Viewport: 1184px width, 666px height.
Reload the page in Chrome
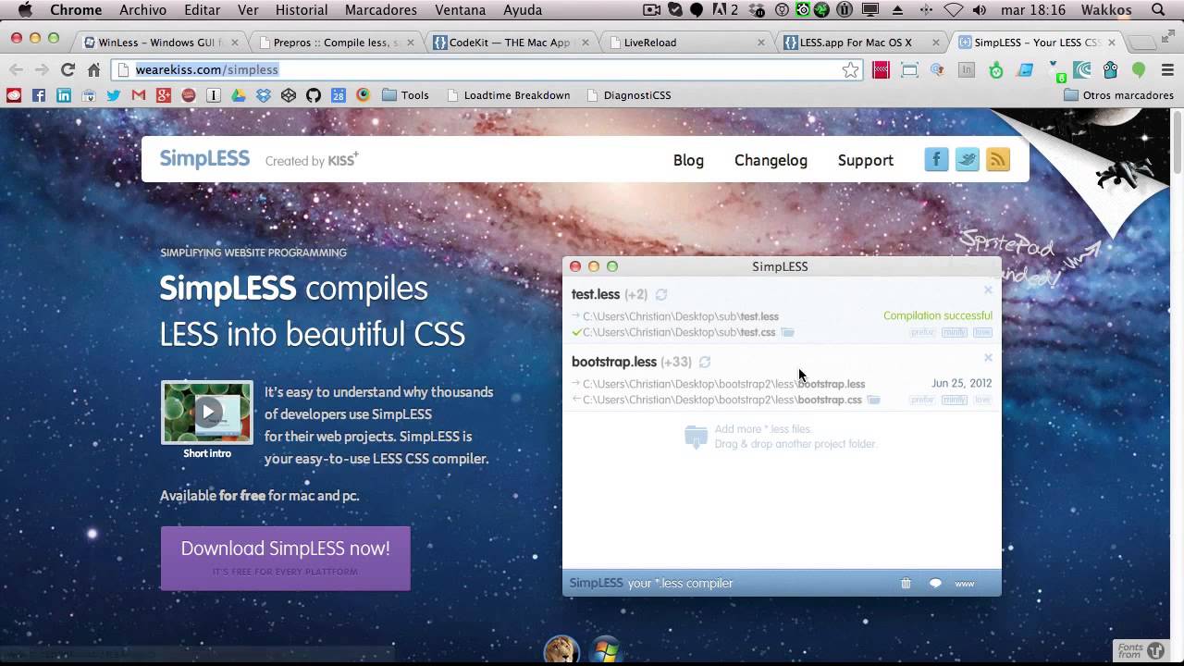click(x=68, y=69)
